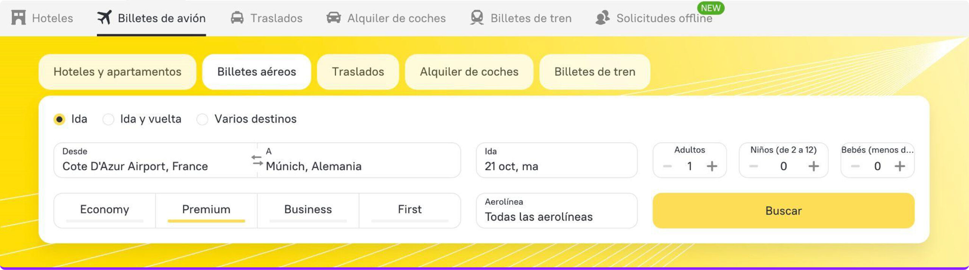Image resolution: width=969 pixels, height=270 pixels.
Task: Switch to Hoteles y apartamentos tab
Action: (117, 72)
